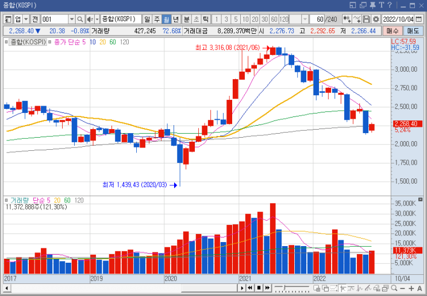The width and height of the screenshot is (427, 296).
Task: Click interval button 1
Action: (217, 20)
